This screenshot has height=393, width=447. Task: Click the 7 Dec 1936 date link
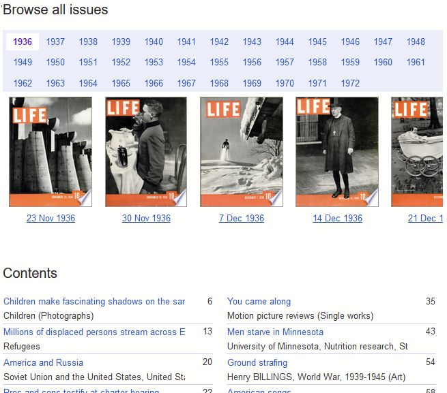[x=242, y=218]
